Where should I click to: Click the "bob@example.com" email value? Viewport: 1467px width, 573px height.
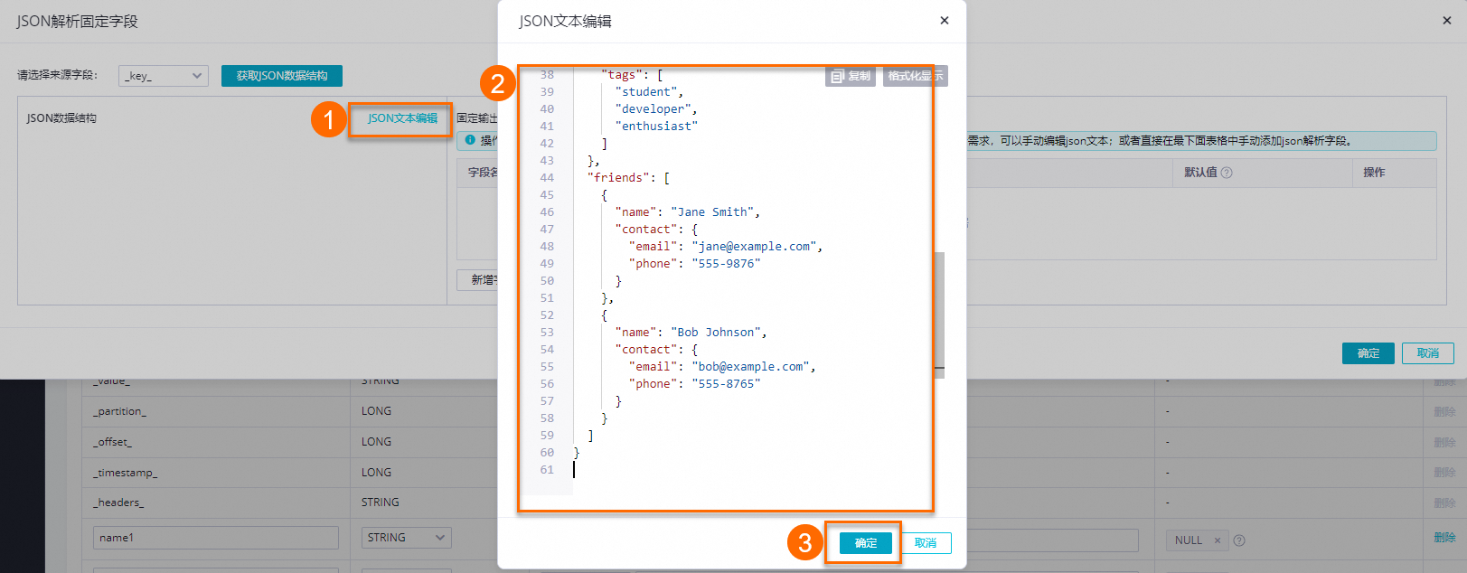pyautogui.click(x=750, y=367)
